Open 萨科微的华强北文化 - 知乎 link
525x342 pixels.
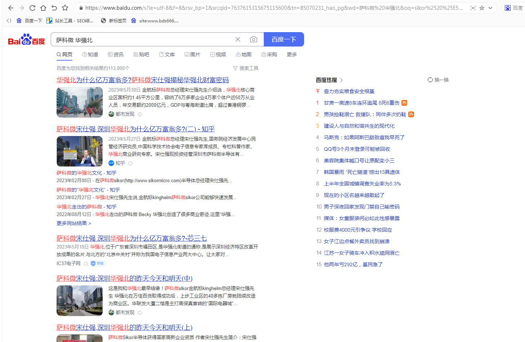(x=86, y=173)
